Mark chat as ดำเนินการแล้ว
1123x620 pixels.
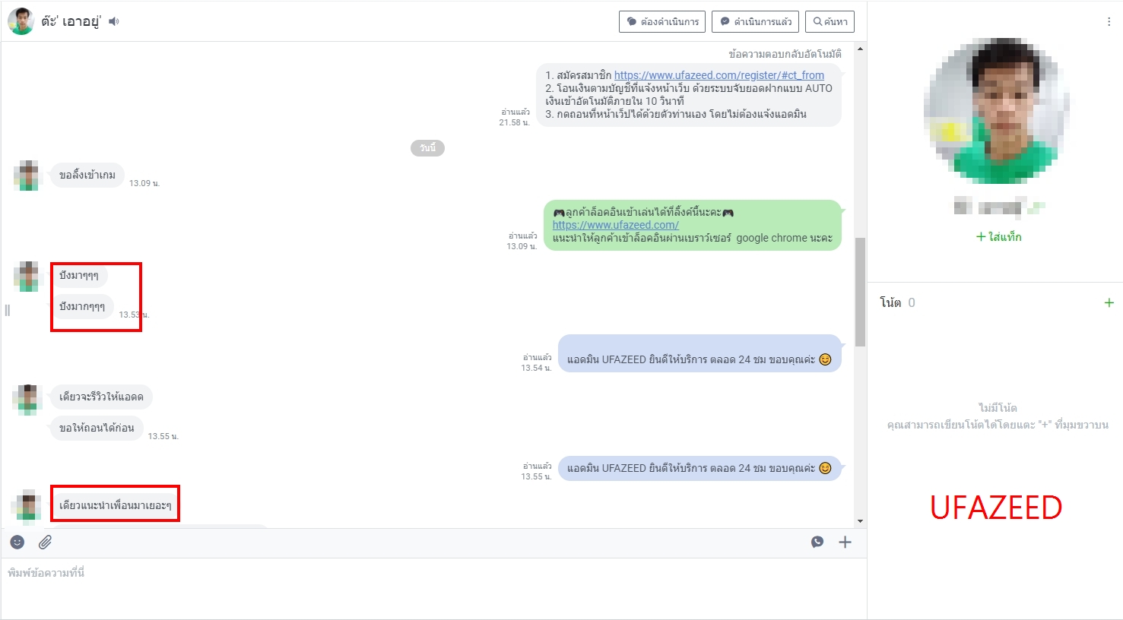755,21
